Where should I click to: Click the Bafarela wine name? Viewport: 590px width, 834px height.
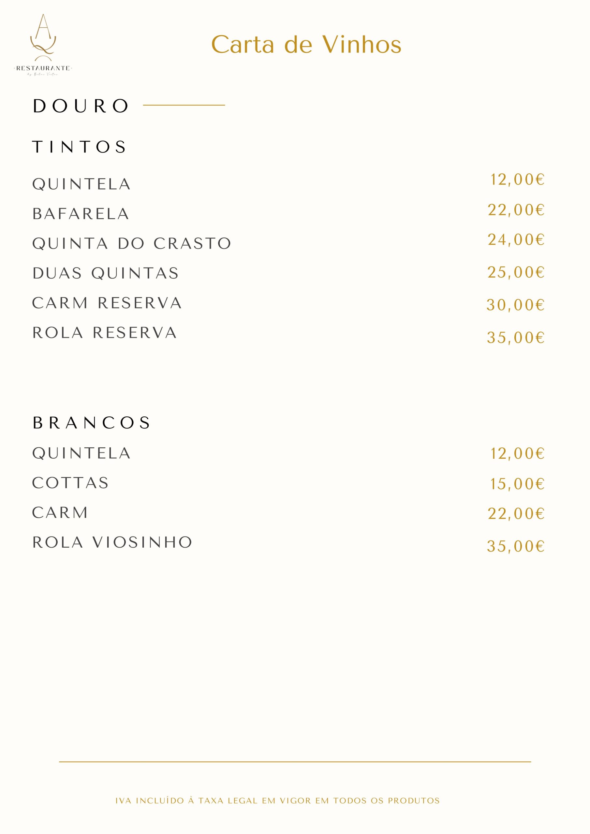coord(81,214)
